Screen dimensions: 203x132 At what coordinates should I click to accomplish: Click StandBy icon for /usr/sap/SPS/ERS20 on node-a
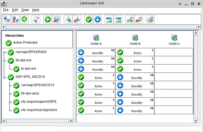click(81, 52)
